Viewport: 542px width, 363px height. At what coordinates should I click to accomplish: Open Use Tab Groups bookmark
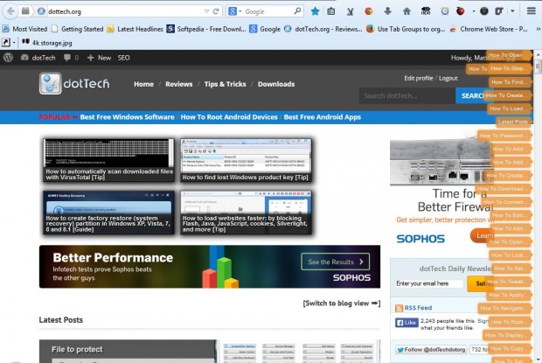406,29
